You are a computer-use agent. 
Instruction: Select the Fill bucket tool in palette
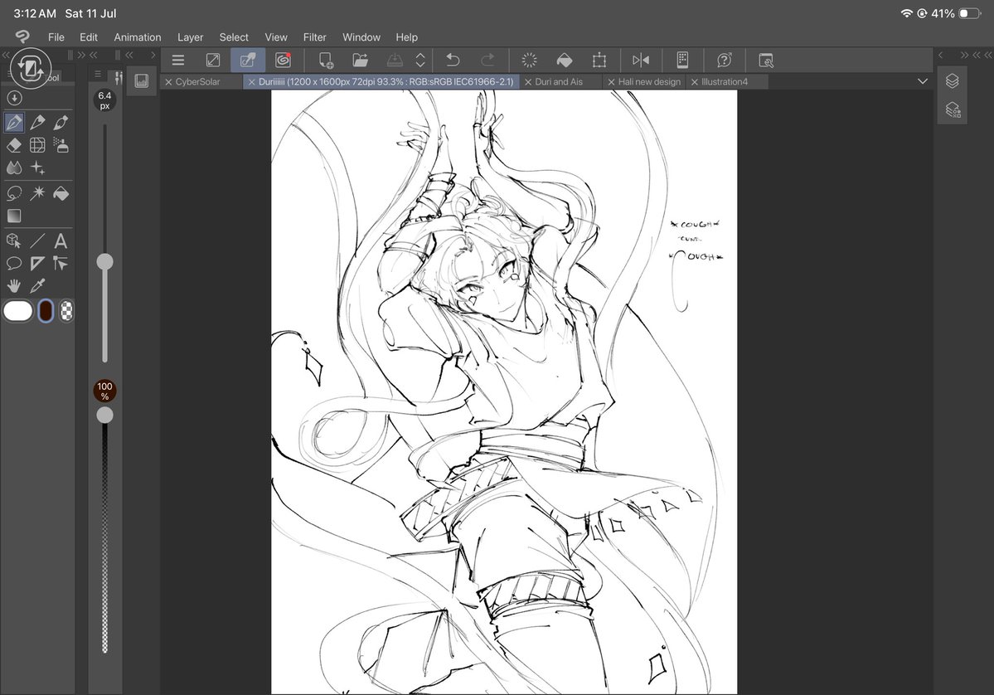click(61, 192)
